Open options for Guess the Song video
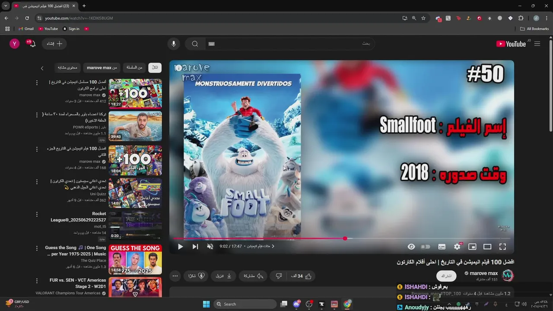The width and height of the screenshot is (553, 311). coord(37,248)
